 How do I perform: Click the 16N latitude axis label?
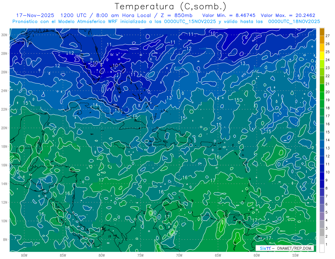coord(4,165)
